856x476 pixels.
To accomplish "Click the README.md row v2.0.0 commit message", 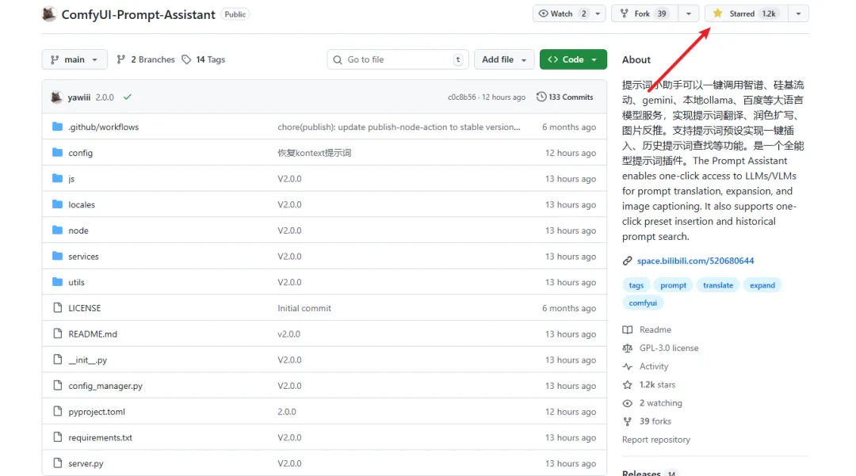I will tap(289, 334).
